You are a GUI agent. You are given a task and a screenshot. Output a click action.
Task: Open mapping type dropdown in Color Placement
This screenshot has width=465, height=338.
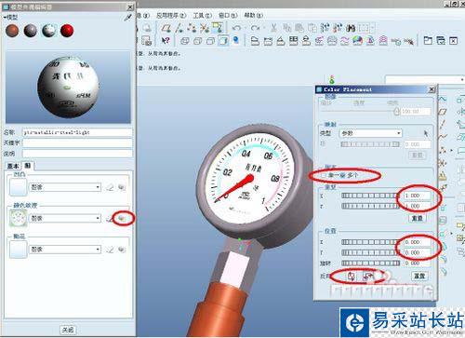pyautogui.click(x=371, y=133)
